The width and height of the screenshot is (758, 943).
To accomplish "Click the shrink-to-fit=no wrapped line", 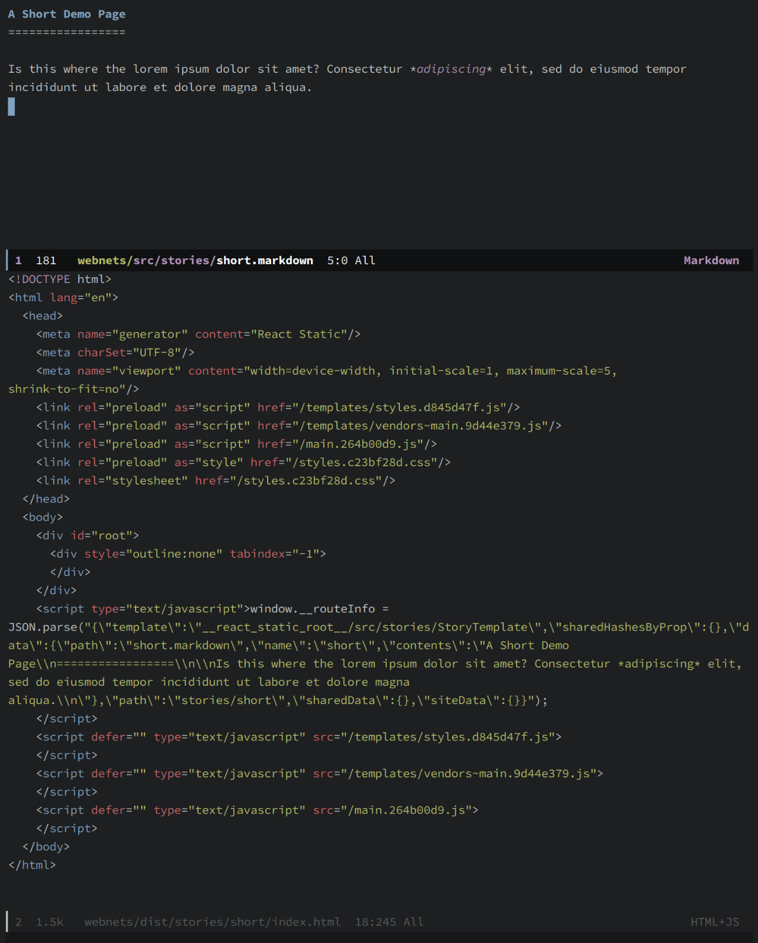I will tap(74, 389).
